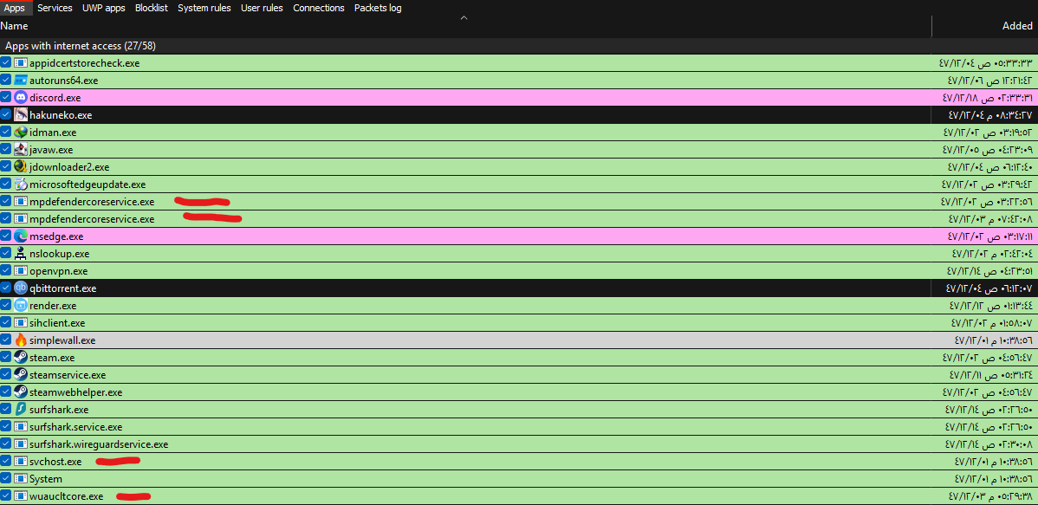This screenshot has height=505, width=1038.
Task: Open the Packets log tab
Action: (x=377, y=8)
